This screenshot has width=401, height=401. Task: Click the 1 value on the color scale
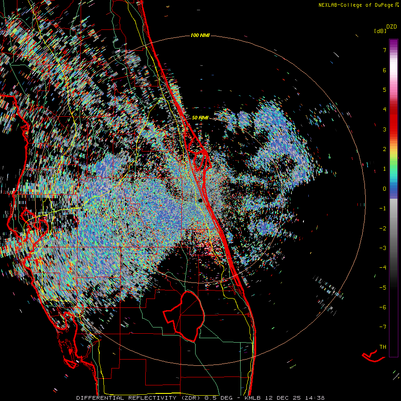click(x=385, y=168)
